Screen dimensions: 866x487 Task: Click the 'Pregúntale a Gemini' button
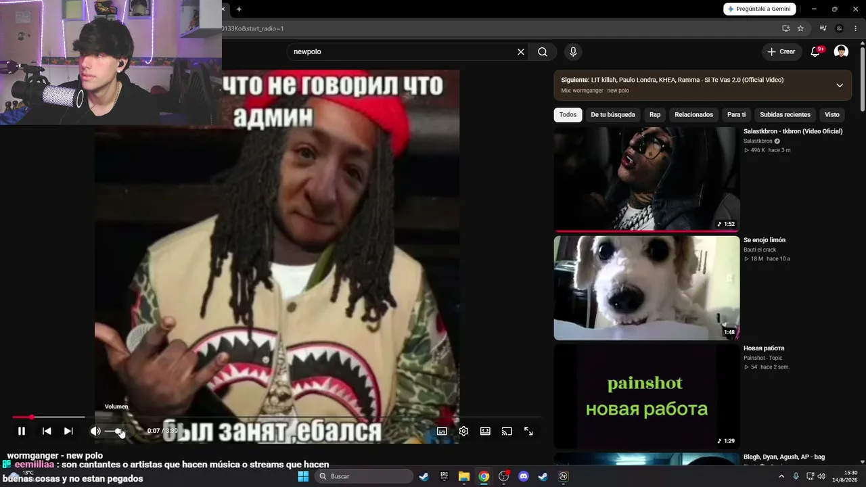coord(760,9)
